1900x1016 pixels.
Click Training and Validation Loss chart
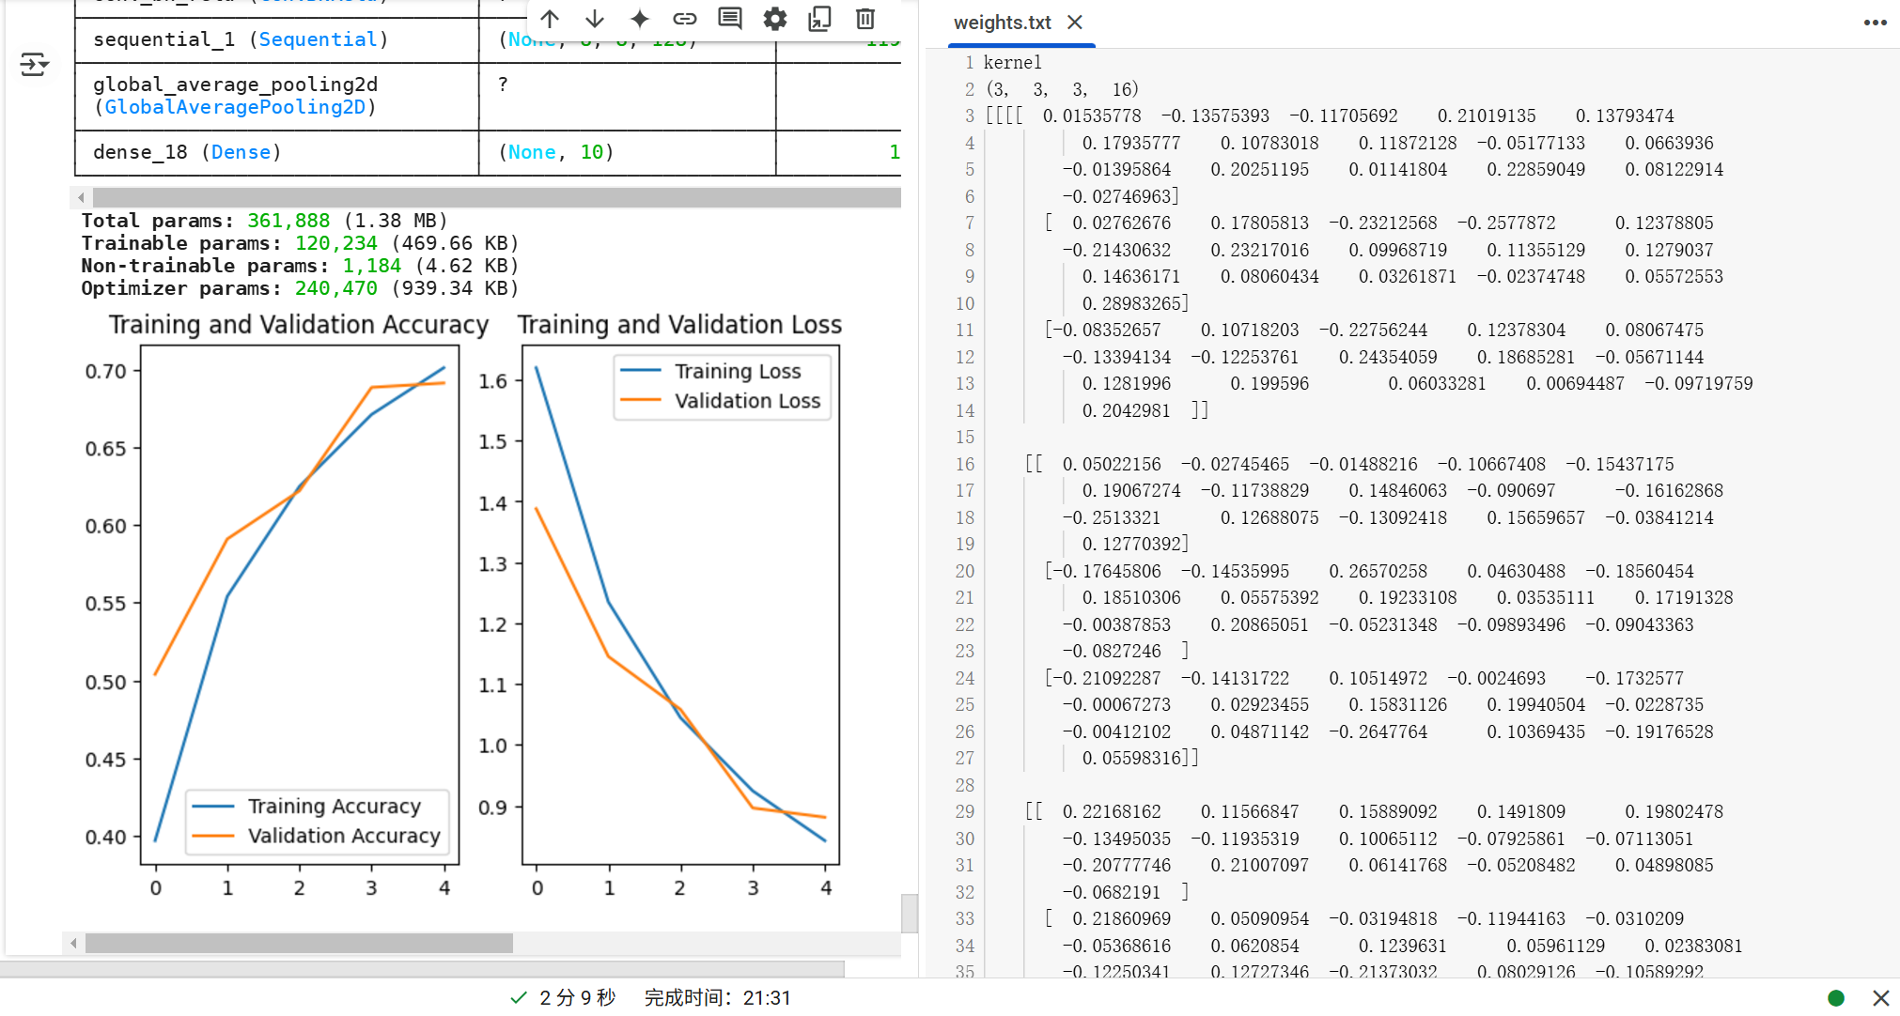pos(680,604)
